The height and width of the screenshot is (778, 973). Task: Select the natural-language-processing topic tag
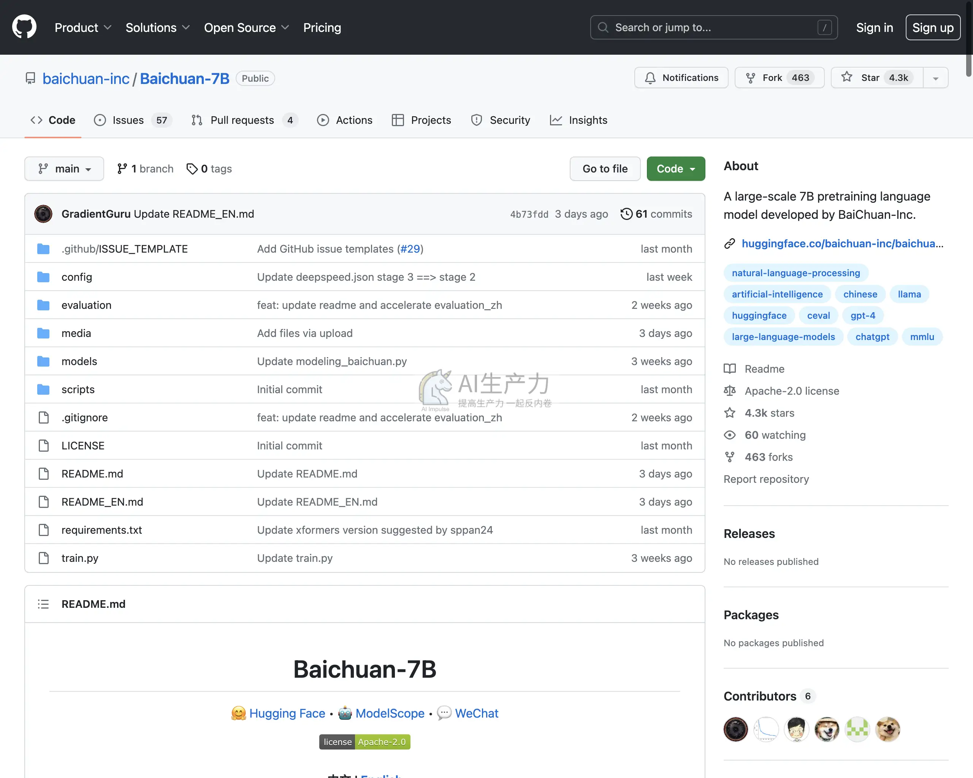(x=796, y=273)
